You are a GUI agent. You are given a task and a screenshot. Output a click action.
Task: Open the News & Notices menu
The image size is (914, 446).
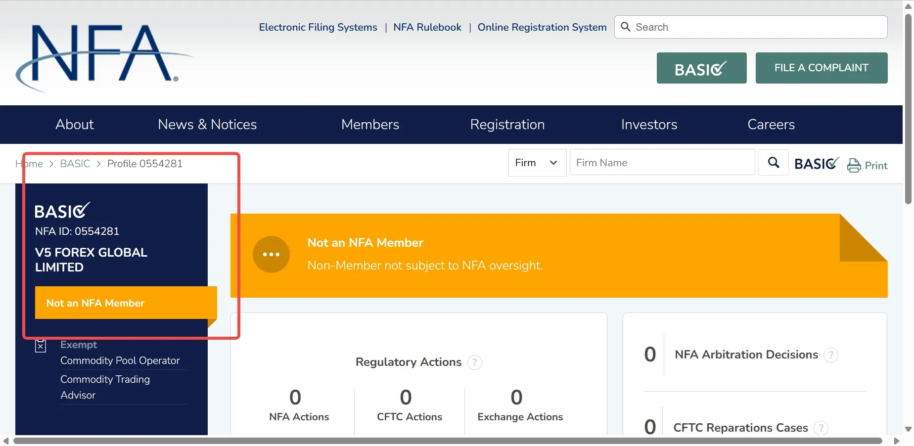(207, 125)
